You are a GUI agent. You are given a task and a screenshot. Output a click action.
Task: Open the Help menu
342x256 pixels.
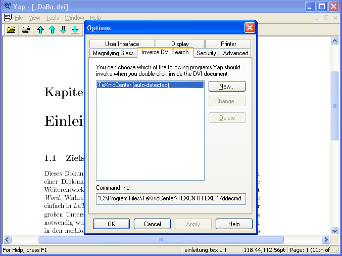point(95,18)
